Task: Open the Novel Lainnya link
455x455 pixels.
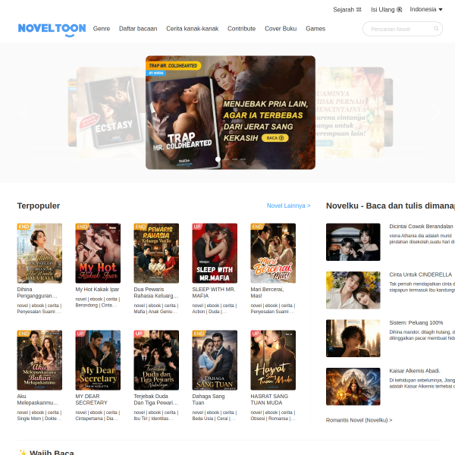Action: click(288, 206)
